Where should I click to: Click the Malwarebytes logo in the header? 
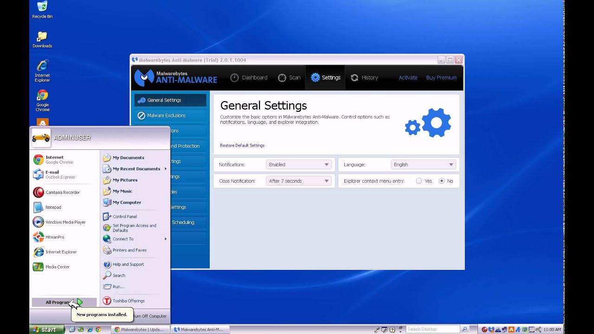coord(176,77)
